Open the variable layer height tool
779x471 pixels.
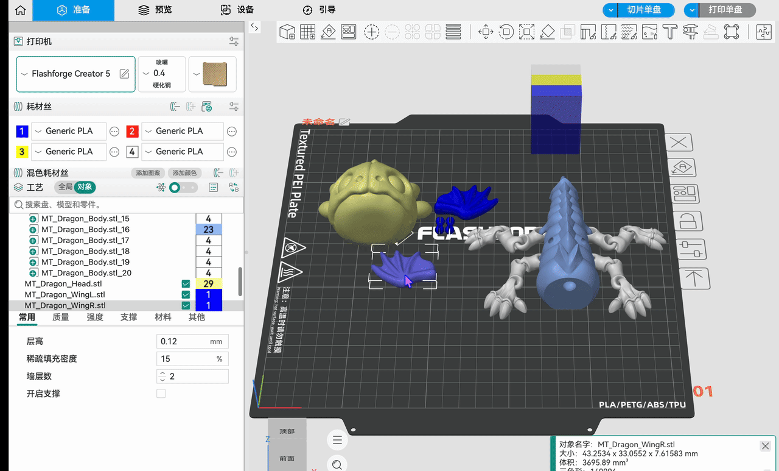453,32
